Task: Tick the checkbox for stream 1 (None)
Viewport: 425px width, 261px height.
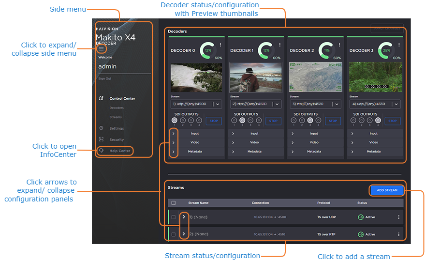Action: point(174,217)
